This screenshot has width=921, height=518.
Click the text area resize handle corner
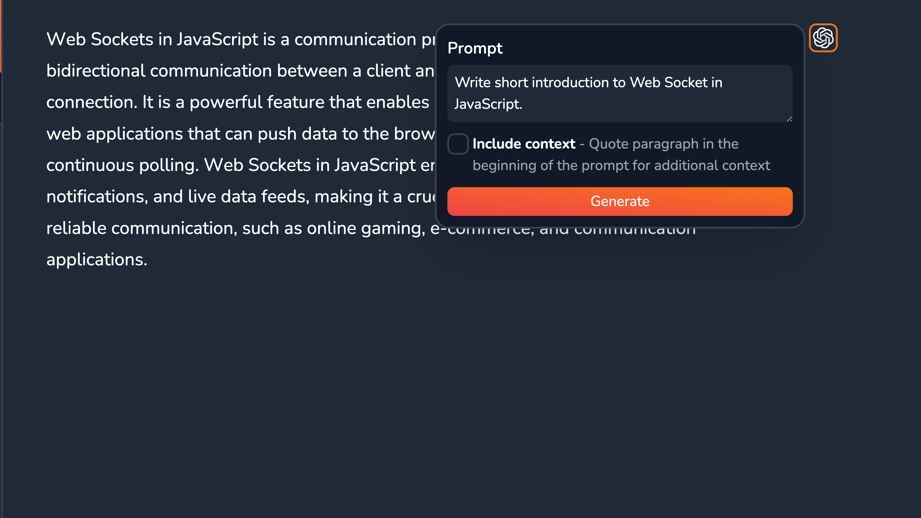(x=789, y=119)
